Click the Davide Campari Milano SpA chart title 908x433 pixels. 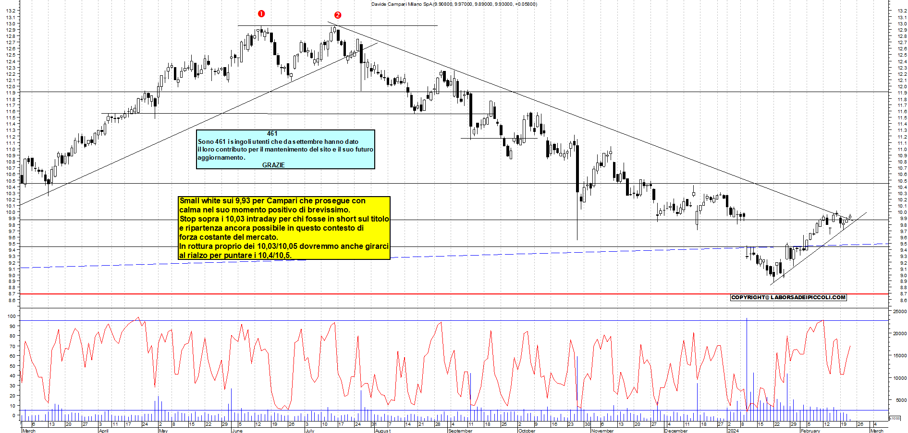[454, 4]
